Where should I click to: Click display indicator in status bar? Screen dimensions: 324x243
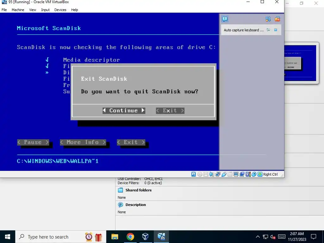(236, 174)
